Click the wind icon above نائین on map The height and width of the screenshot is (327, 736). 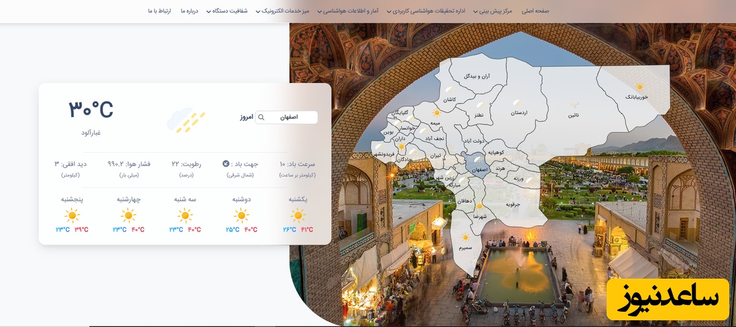point(574,105)
